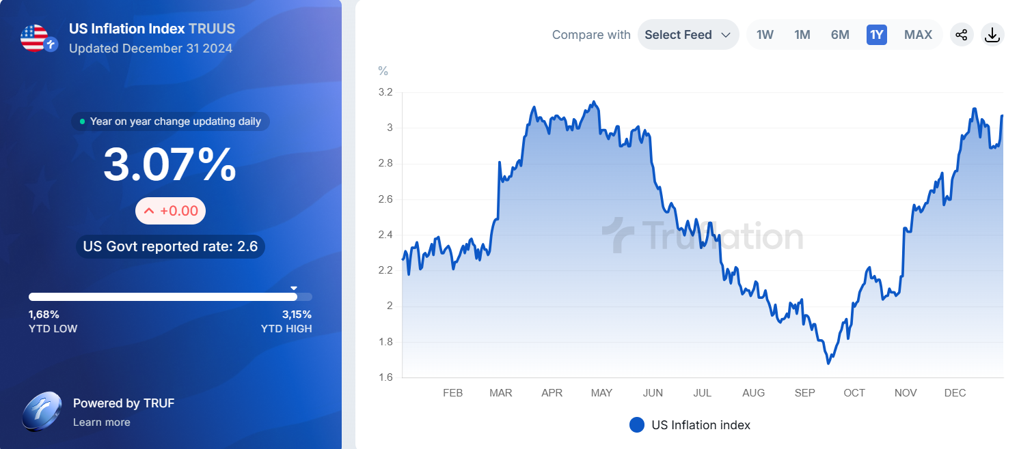
Task: Click the YTD range marker triangle
Action: click(x=294, y=288)
